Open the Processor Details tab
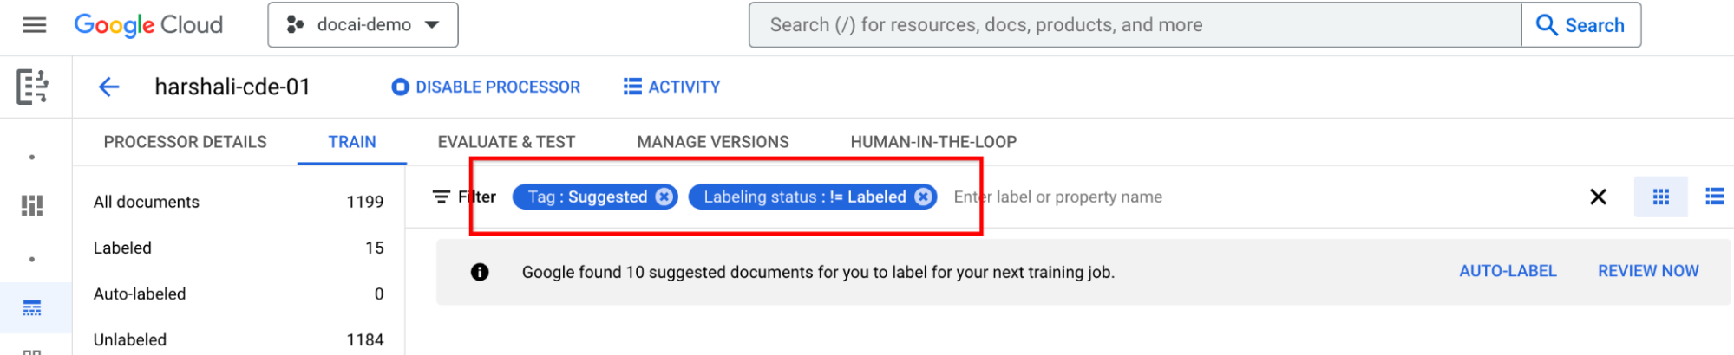 (x=185, y=142)
